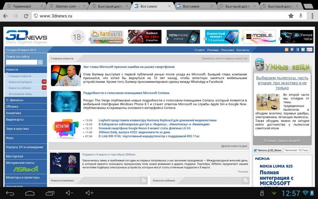Open the О сайте link
This screenshot has width=318, height=199.
(200, 50)
